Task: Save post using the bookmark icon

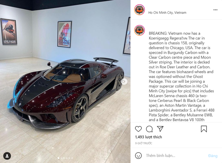Action: pos(204,129)
